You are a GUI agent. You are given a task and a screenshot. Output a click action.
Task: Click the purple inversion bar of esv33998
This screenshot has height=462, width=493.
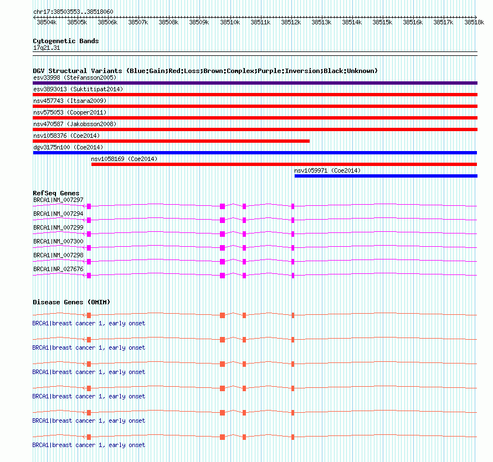pos(255,83)
